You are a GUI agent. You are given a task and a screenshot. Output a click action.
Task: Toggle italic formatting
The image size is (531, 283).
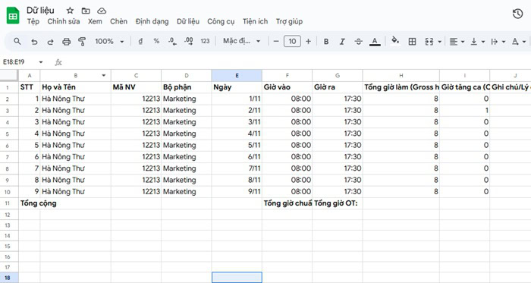pos(342,42)
